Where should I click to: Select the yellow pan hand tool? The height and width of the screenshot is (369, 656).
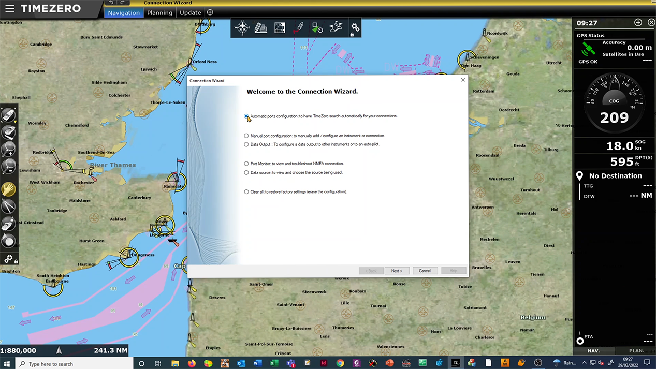coord(9,189)
